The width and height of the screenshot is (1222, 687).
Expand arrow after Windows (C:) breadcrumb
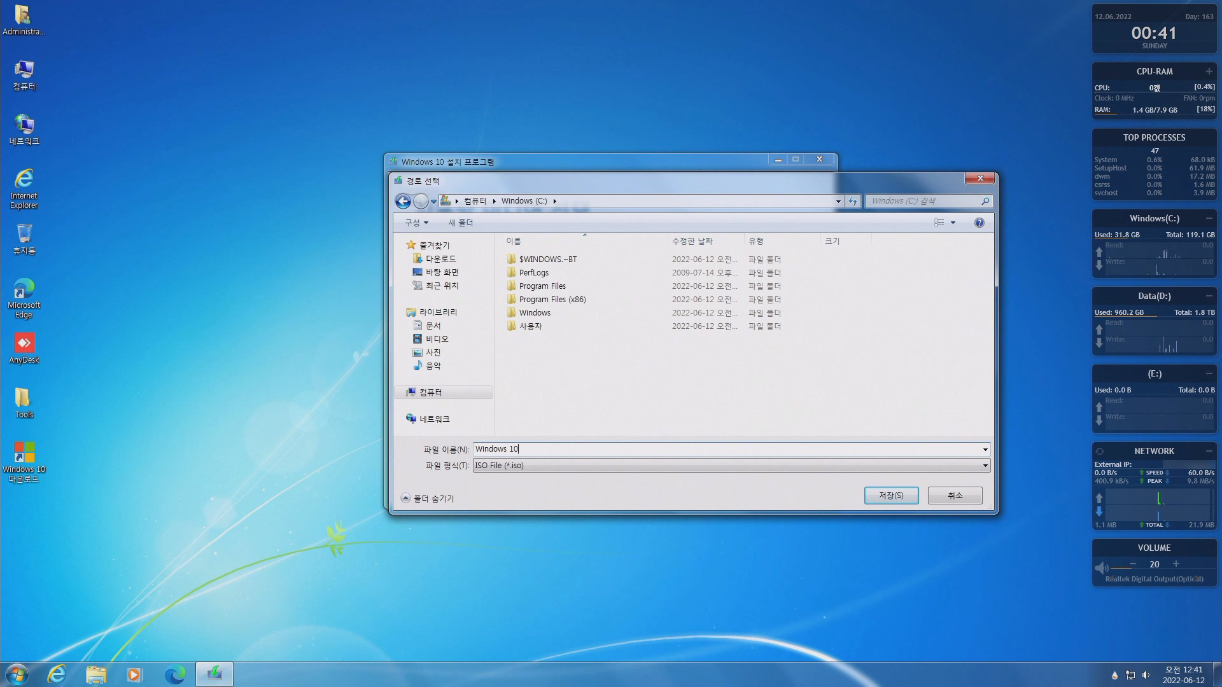point(555,201)
